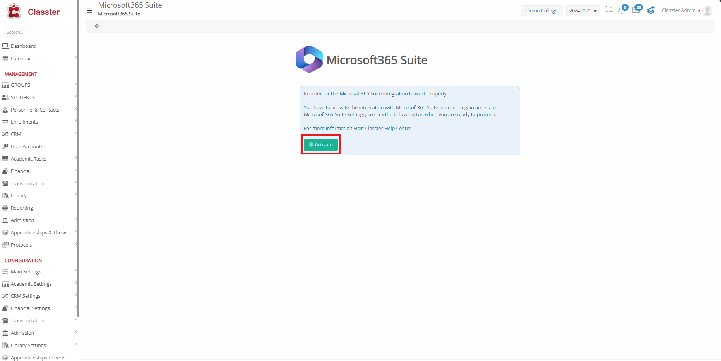The height and width of the screenshot is (361, 721).
Task: Open the 2024-2025 academic year dropdown
Action: coord(583,11)
